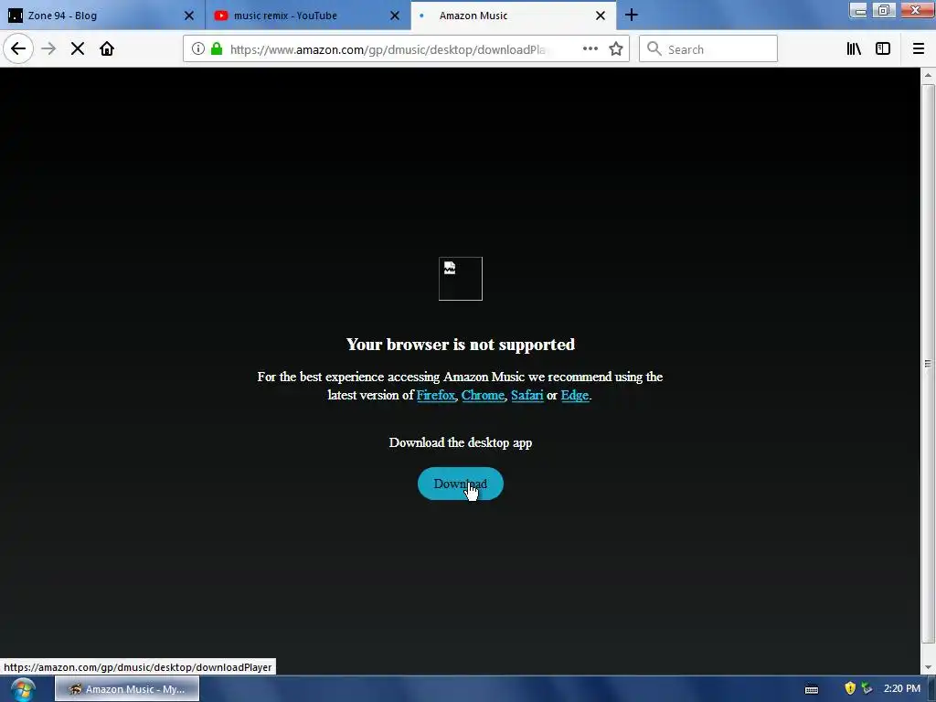Restore down the browser window
Viewport: 936px width, 702px height.
(884, 11)
